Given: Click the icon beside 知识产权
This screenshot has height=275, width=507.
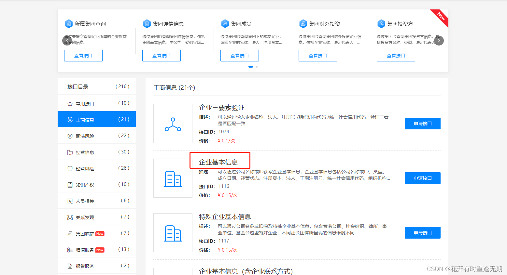Looking at the screenshot, I should click(x=70, y=185).
